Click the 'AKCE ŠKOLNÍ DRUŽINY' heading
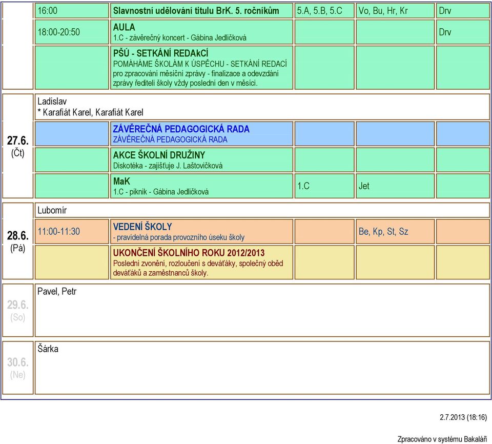The width and height of the screenshot is (492, 444). (x=159, y=155)
